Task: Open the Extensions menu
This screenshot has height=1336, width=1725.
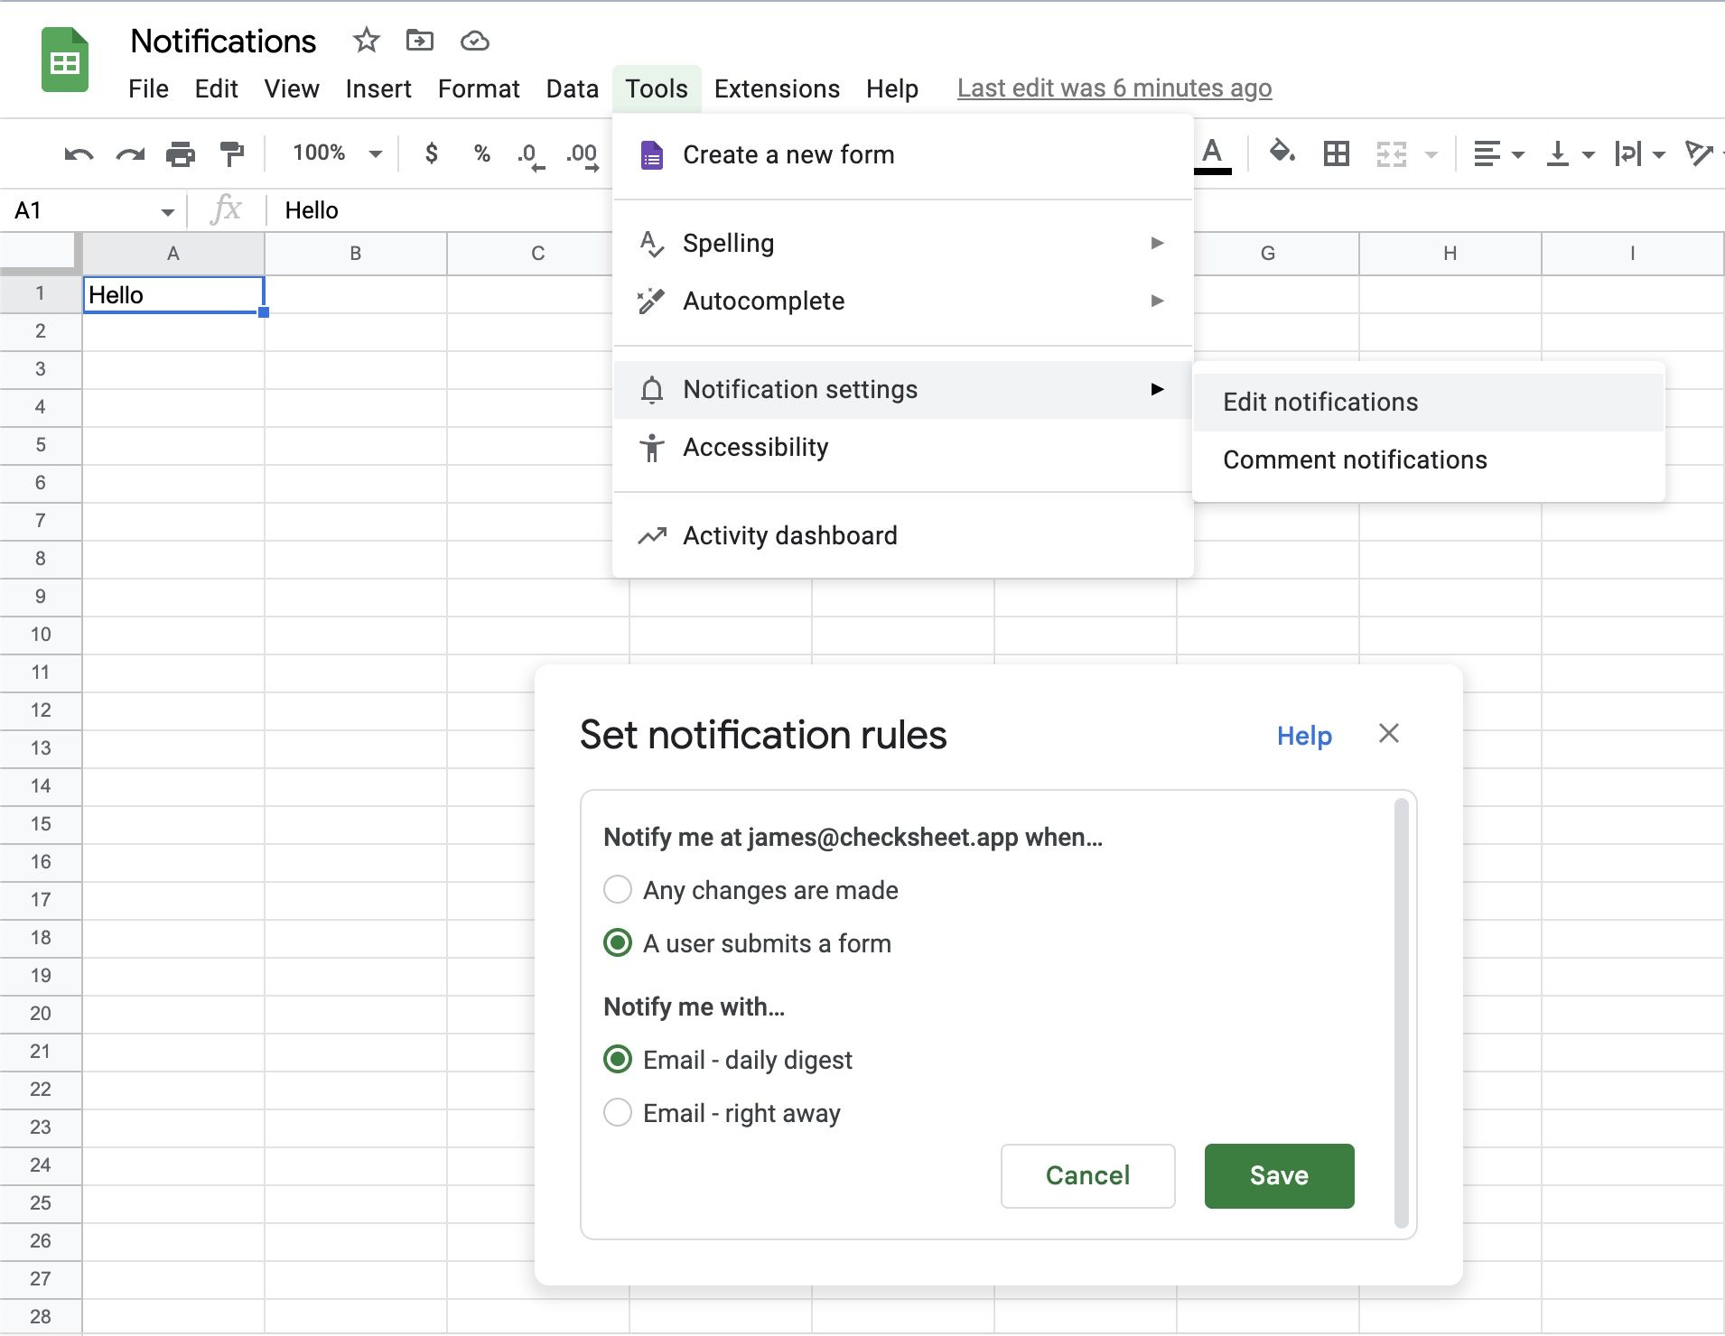Action: [x=777, y=88]
